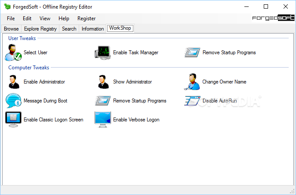This screenshot has width=296, height=195.
Task: Click the Remove Startup Programs icon under User Tweaks
Action: coord(192,53)
